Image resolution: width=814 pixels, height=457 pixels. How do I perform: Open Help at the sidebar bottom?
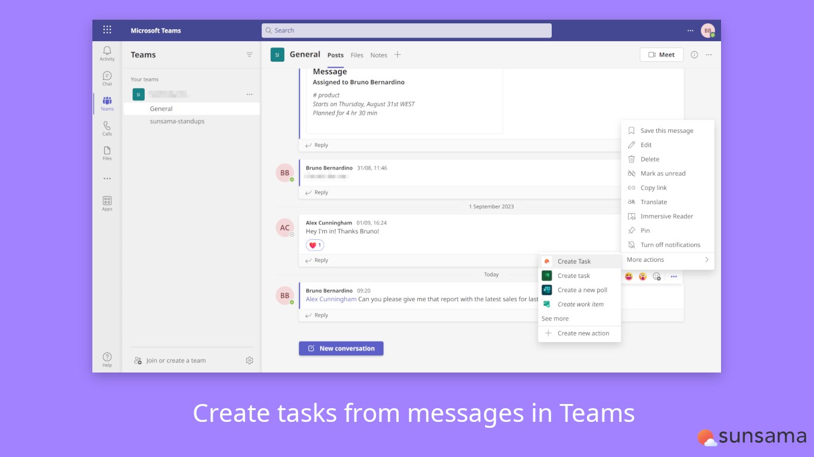click(x=107, y=359)
